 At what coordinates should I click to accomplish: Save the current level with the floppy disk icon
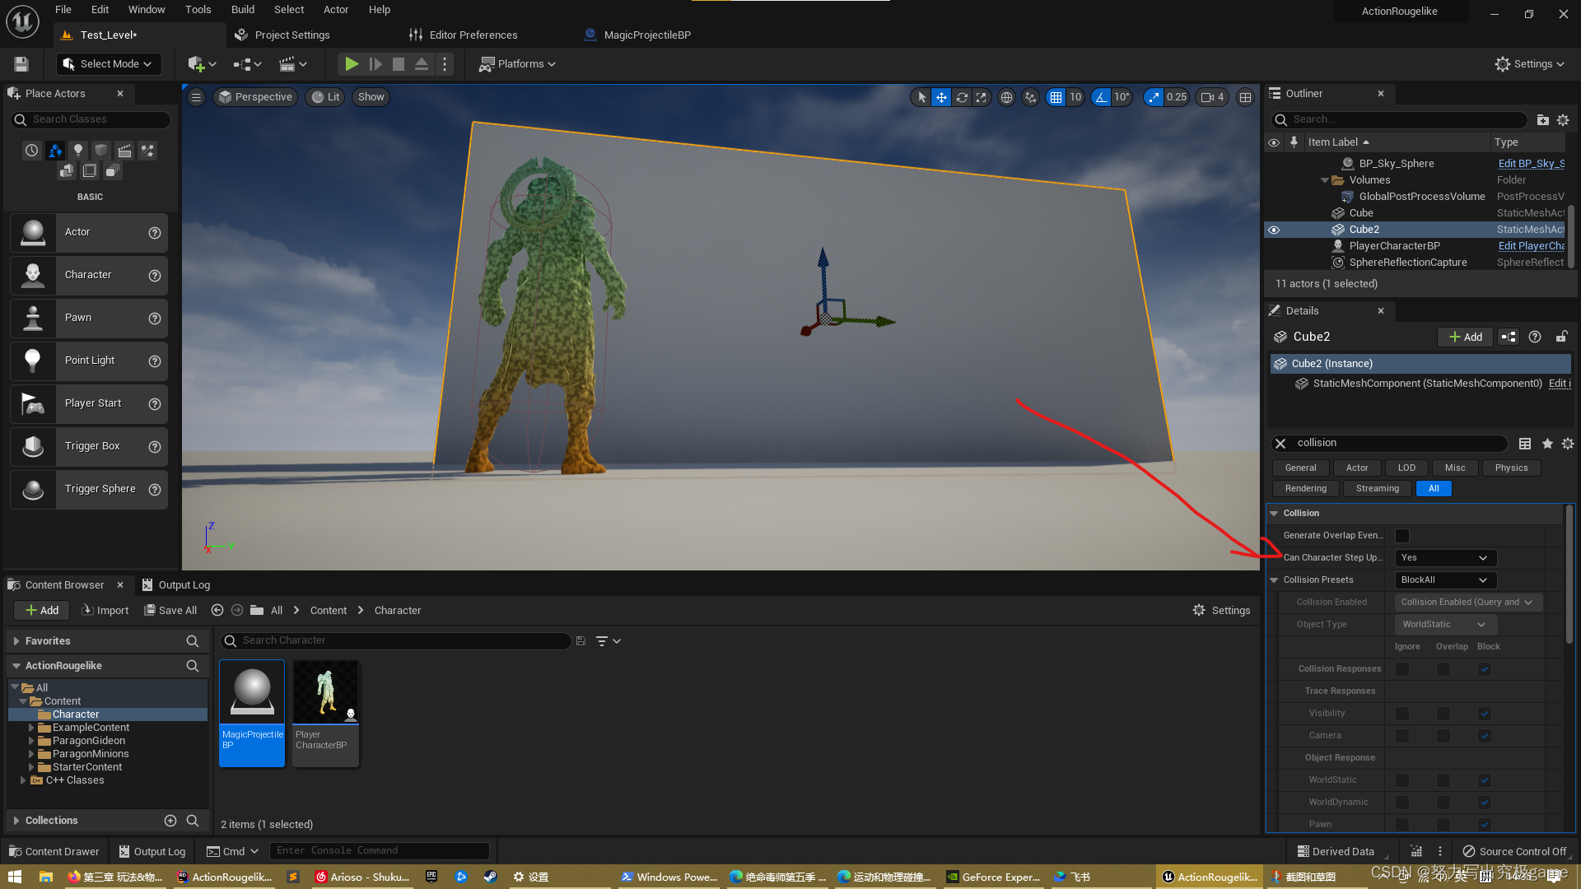click(21, 64)
